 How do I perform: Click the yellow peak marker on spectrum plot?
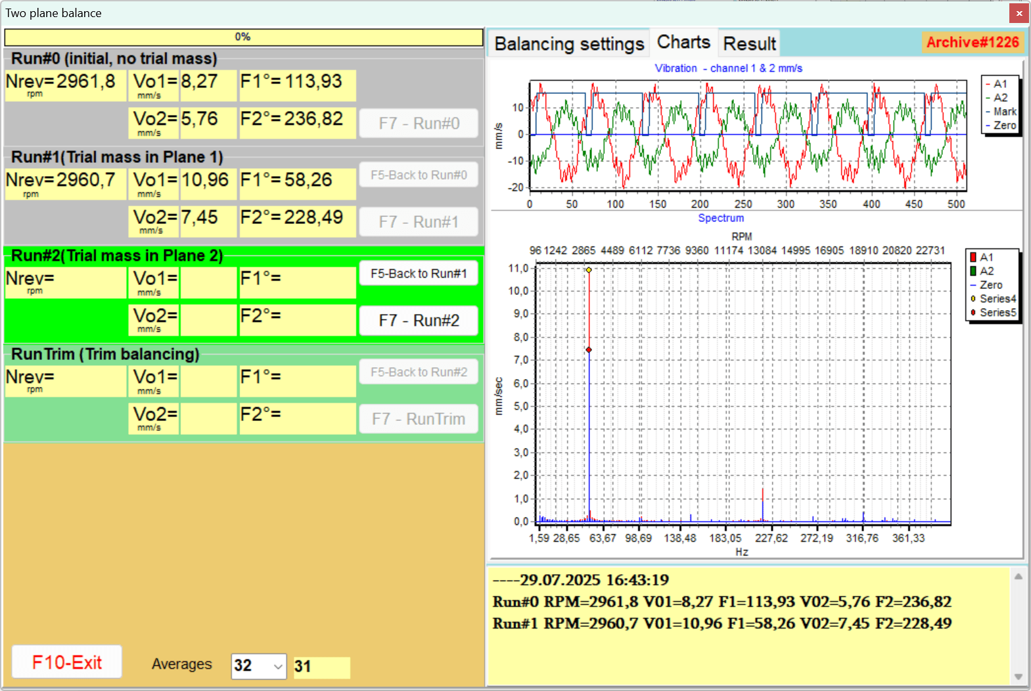[589, 270]
